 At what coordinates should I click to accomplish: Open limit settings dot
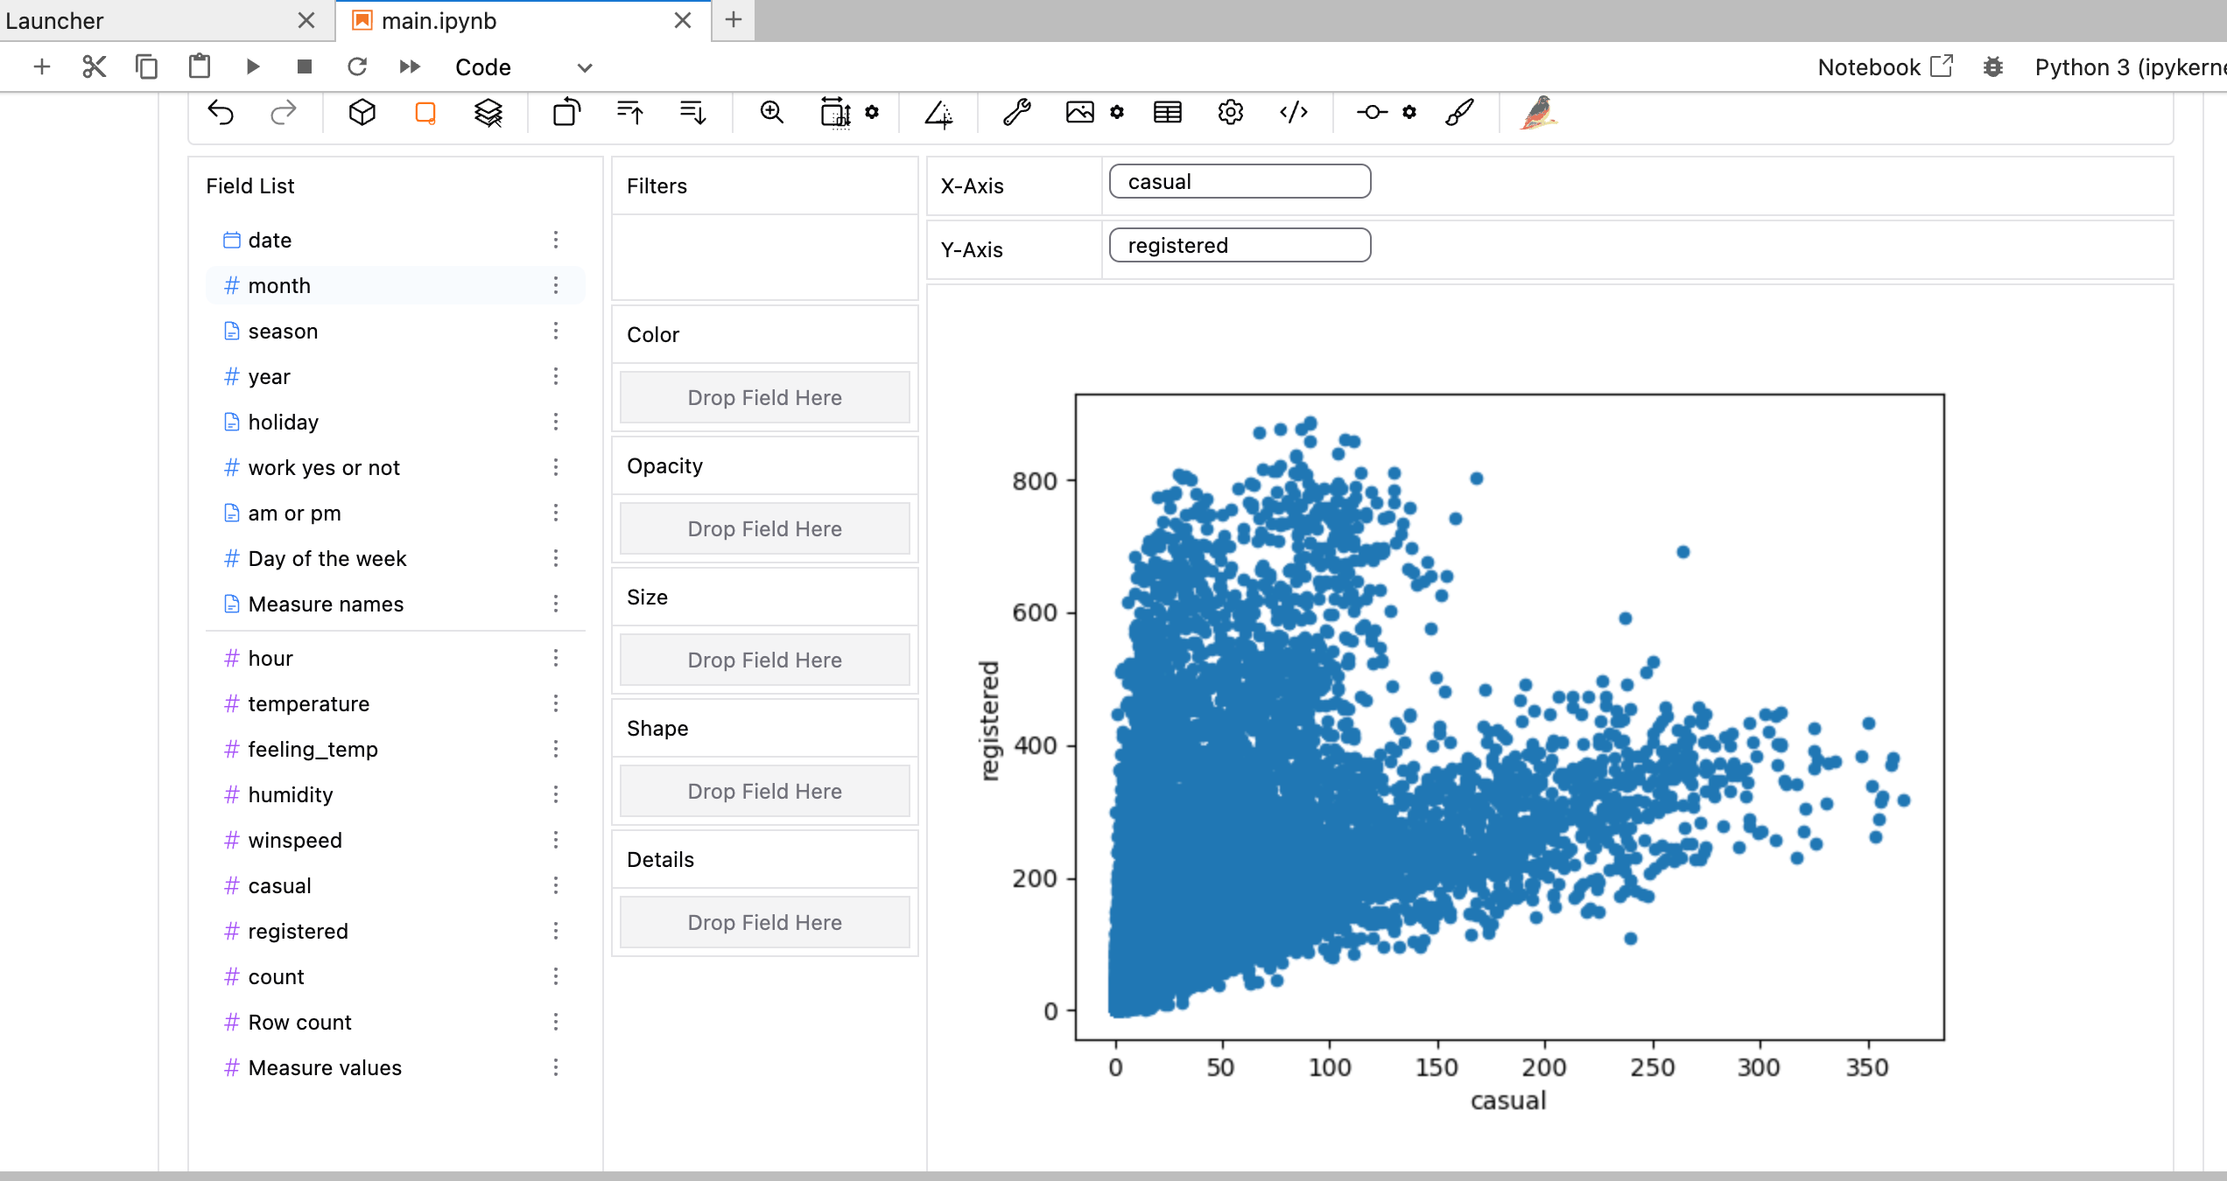point(1409,112)
